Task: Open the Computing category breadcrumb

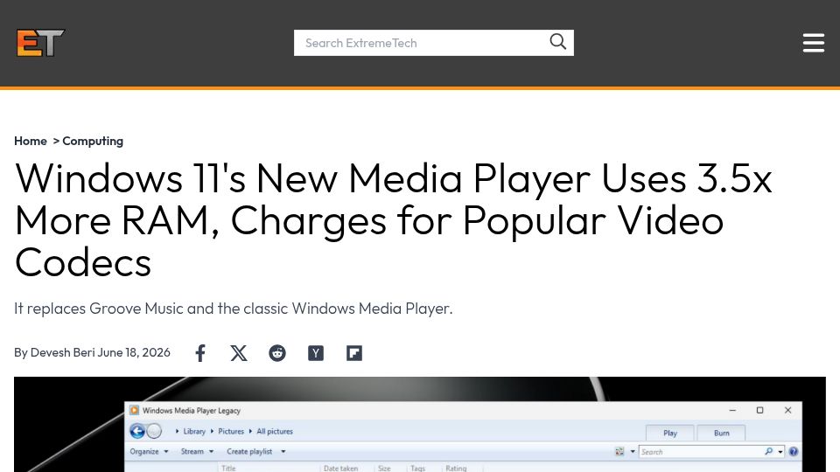Action: [x=93, y=141]
